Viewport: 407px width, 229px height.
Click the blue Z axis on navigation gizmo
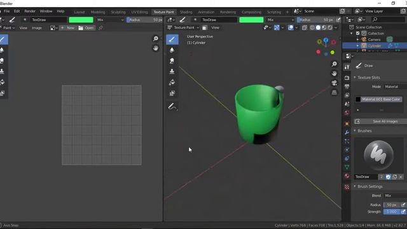pos(326,40)
